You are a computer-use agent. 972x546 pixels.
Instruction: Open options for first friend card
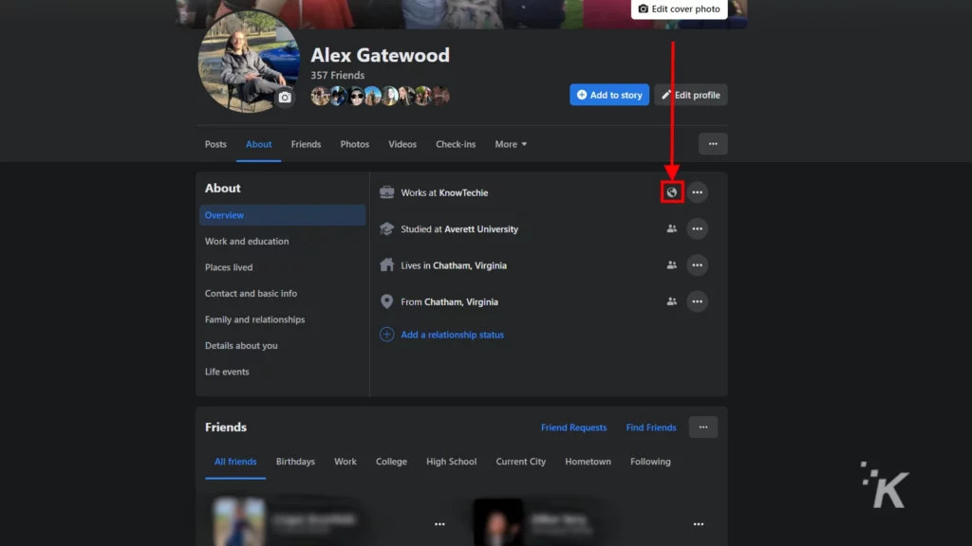439,523
